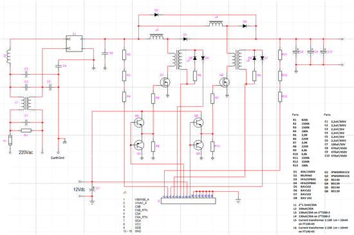Screen dimensions: 354x235
Task: Select the 12Vdc label text
Action: (x=79, y=189)
